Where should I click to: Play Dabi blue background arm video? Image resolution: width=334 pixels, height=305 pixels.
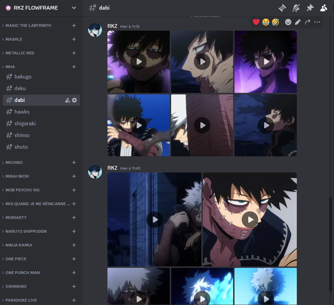[x=138, y=125]
